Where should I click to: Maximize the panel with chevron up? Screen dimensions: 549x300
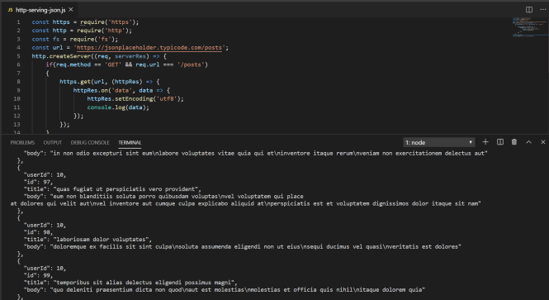point(528,142)
